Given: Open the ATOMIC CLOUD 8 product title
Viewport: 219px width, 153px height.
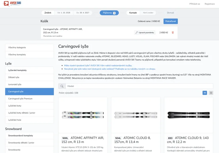Looking at the screenshot, I should [132, 140].
